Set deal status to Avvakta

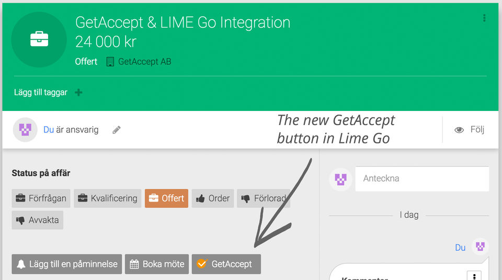38,220
